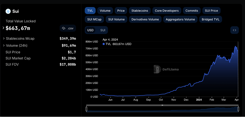Click the 800m USD y-axis label
Screen dimensions: 245x117
point(92,42)
